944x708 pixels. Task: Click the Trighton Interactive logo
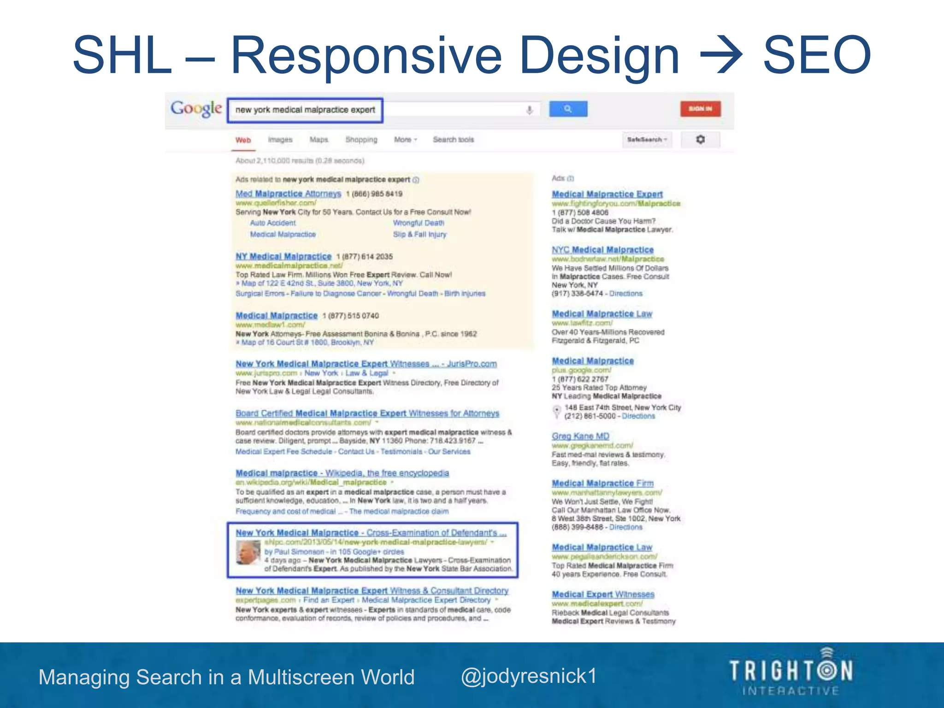pyautogui.click(x=791, y=672)
